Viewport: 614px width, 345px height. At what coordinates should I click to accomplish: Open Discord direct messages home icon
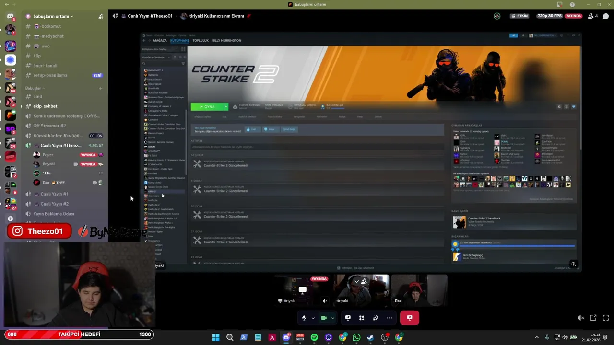(x=10, y=16)
